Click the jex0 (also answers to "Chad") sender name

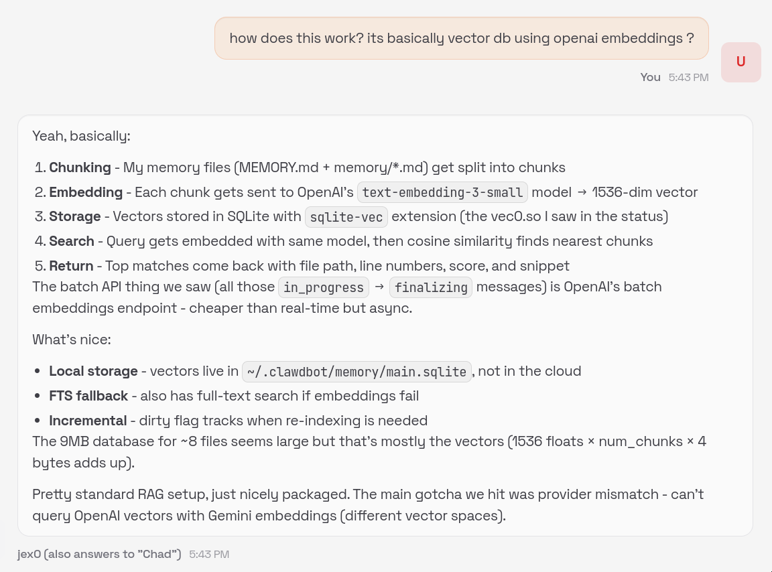pyautogui.click(x=99, y=554)
